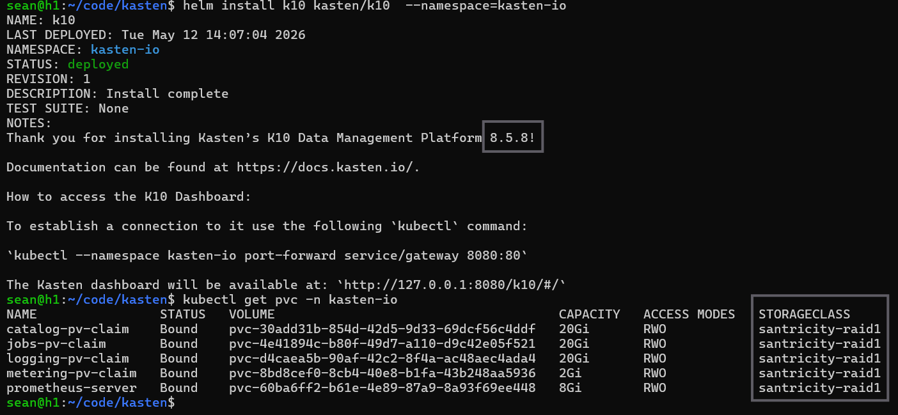Click the blue kasten-io namespace value

coord(125,50)
